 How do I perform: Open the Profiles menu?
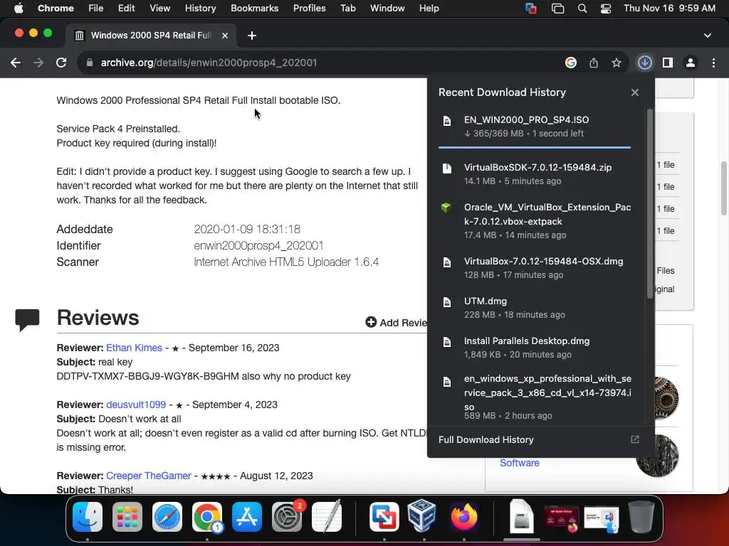point(309,9)
